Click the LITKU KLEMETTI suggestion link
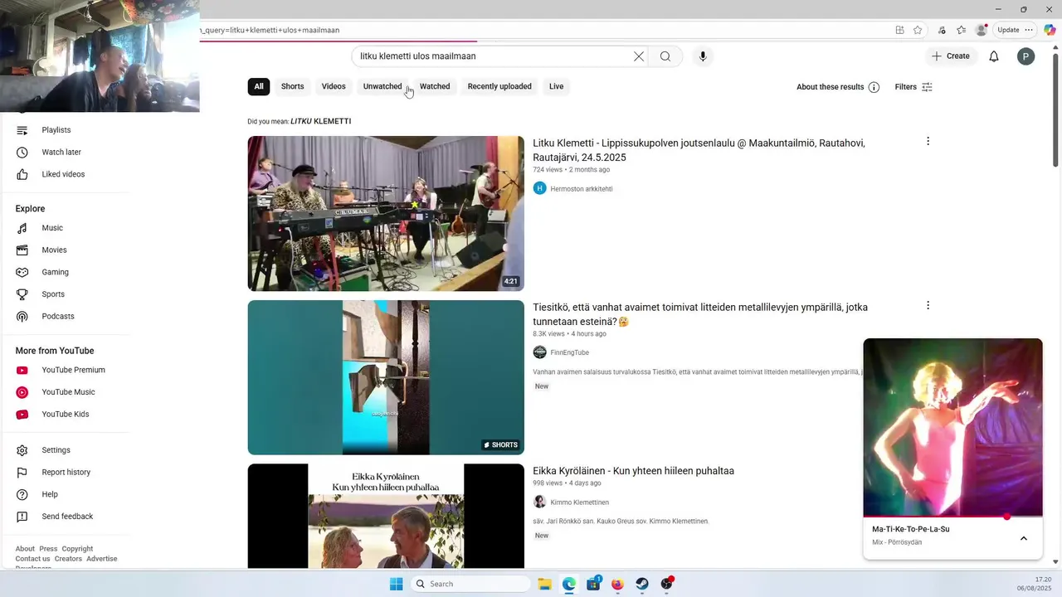 click(320, 122)
